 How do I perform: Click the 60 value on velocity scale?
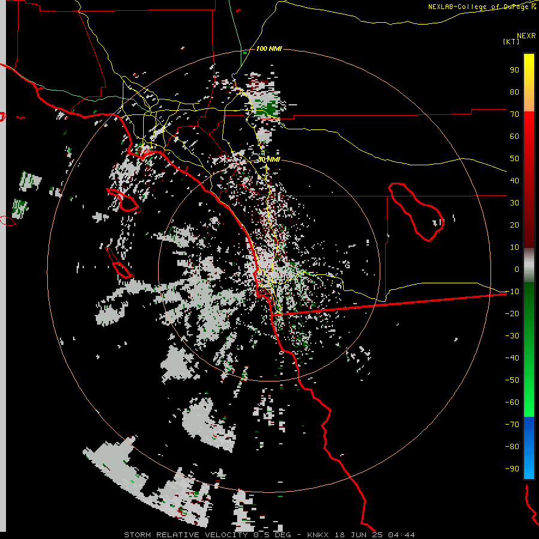[514, 137]
